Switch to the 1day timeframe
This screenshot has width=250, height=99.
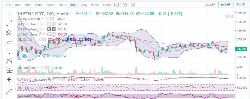(84, 5)
